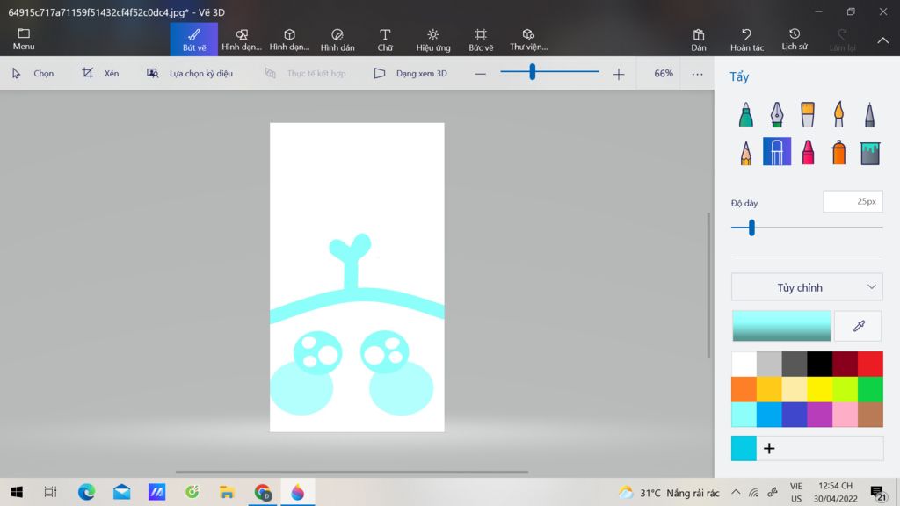
Task: Select the Pencil tool
Action: (x=745, y=152)
